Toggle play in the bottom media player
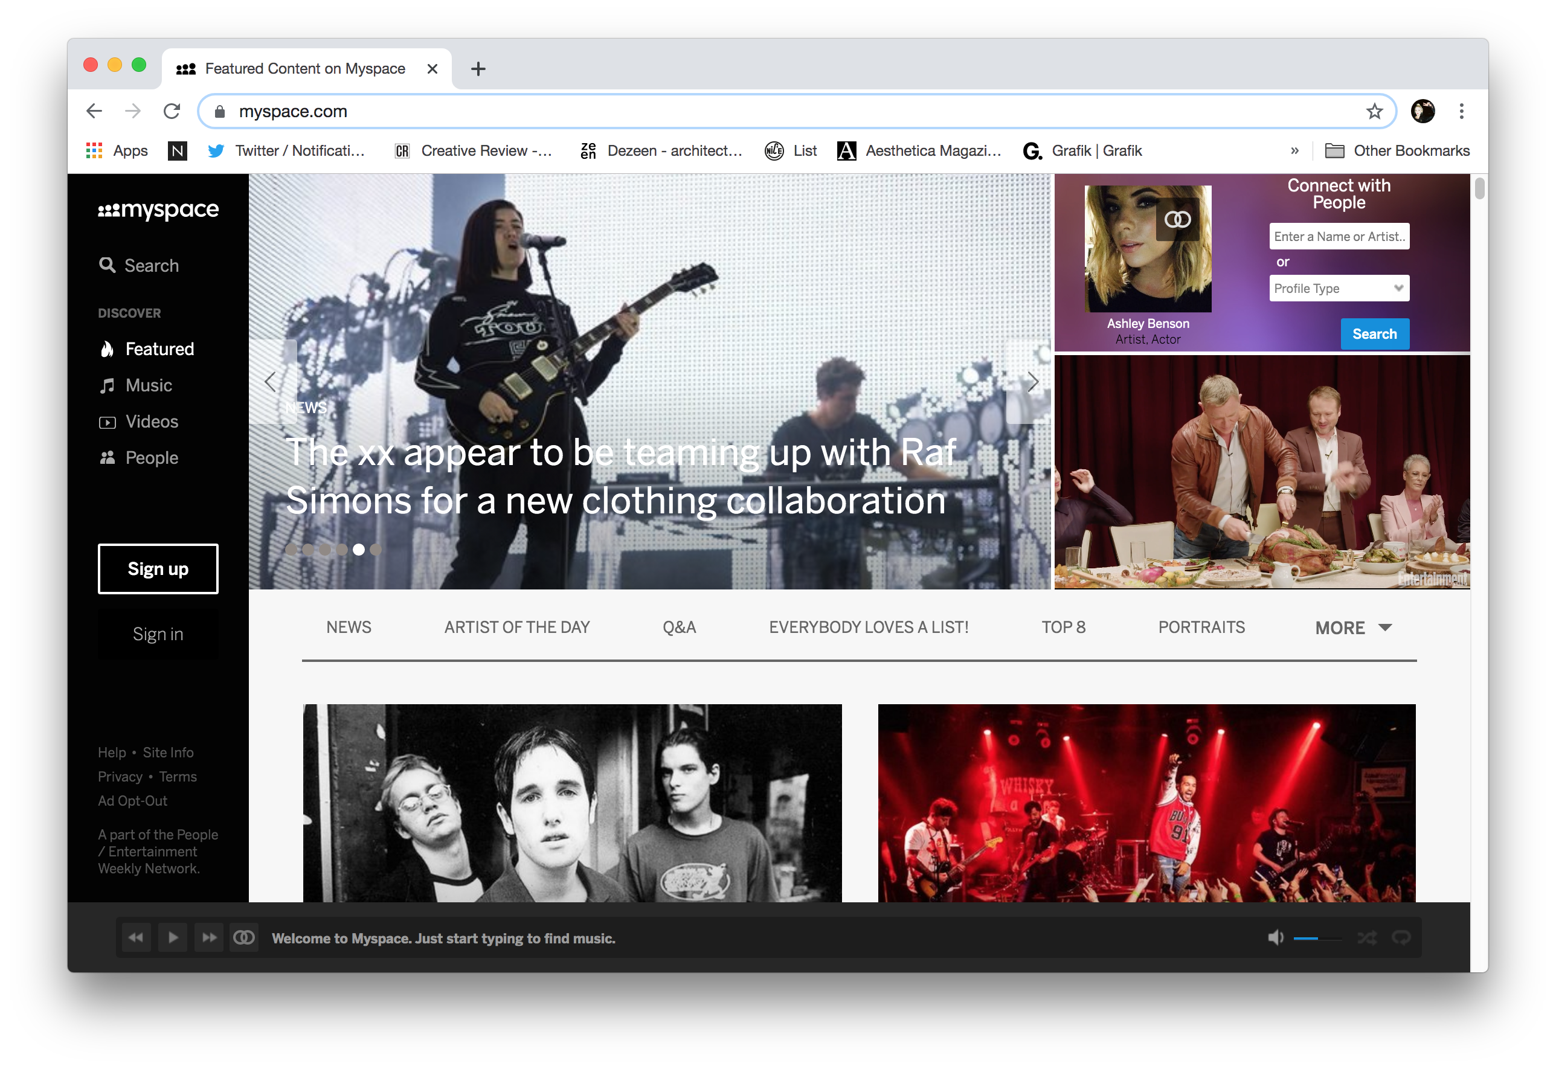This screenshot has width=1556, height=1069. (x=172, y=938)
